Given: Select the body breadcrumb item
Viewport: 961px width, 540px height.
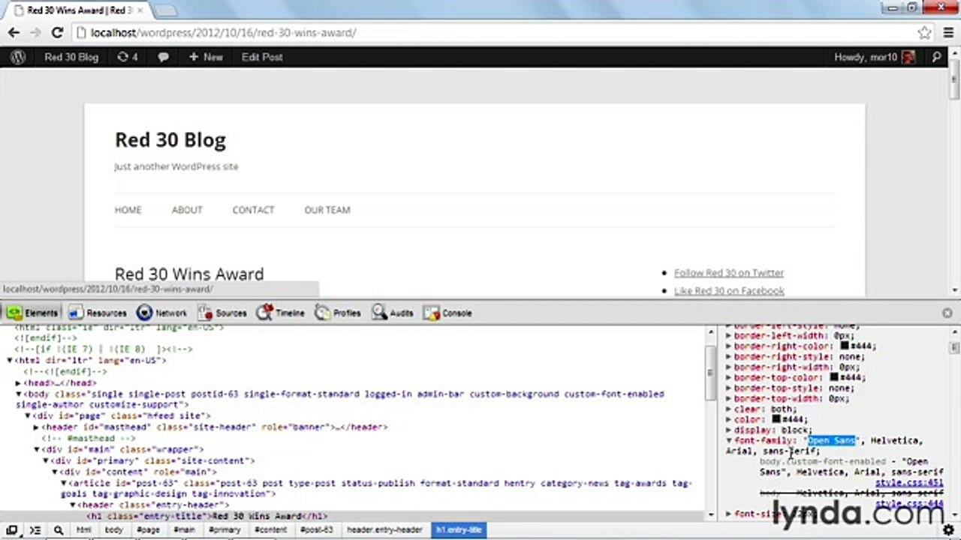Looking at the screenshot, I should [x=113, y=530].
